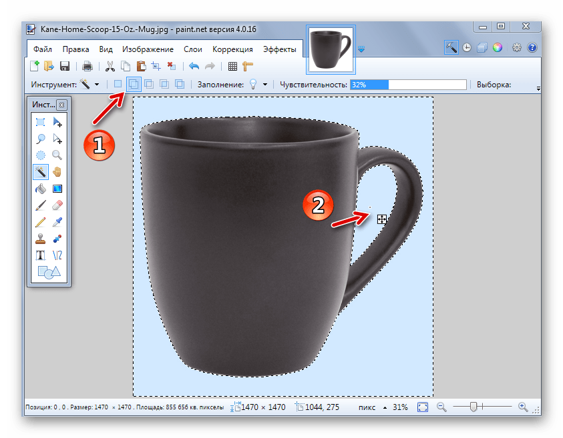Choose the Eraser tool
This screenshot has height=438, width=563.
coord(57,205)
